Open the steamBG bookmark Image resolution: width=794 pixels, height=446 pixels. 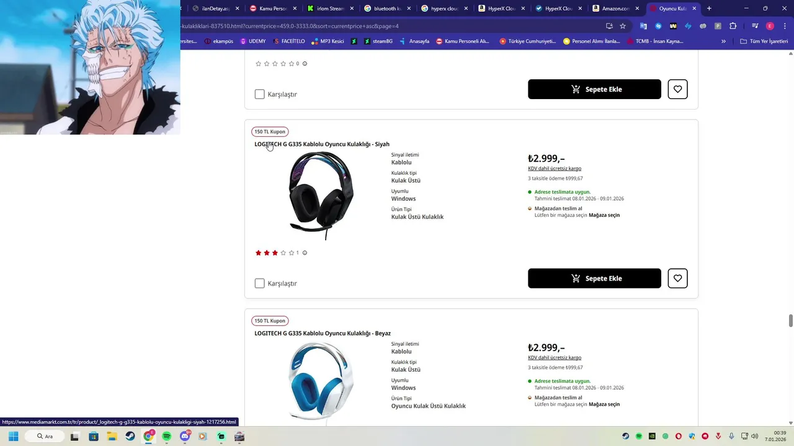pos(378,42)
